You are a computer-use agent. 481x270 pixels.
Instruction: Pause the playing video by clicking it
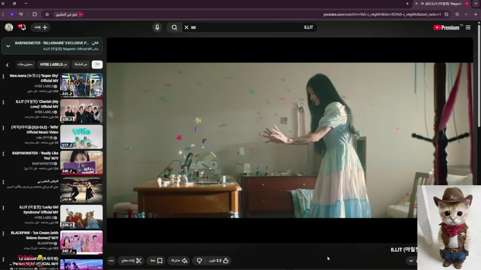pyautogui.click(x=289, y=140)
